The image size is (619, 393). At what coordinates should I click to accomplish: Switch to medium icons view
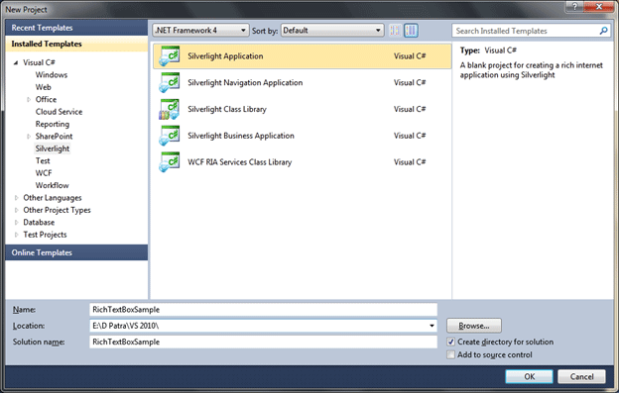pos(411,31)
